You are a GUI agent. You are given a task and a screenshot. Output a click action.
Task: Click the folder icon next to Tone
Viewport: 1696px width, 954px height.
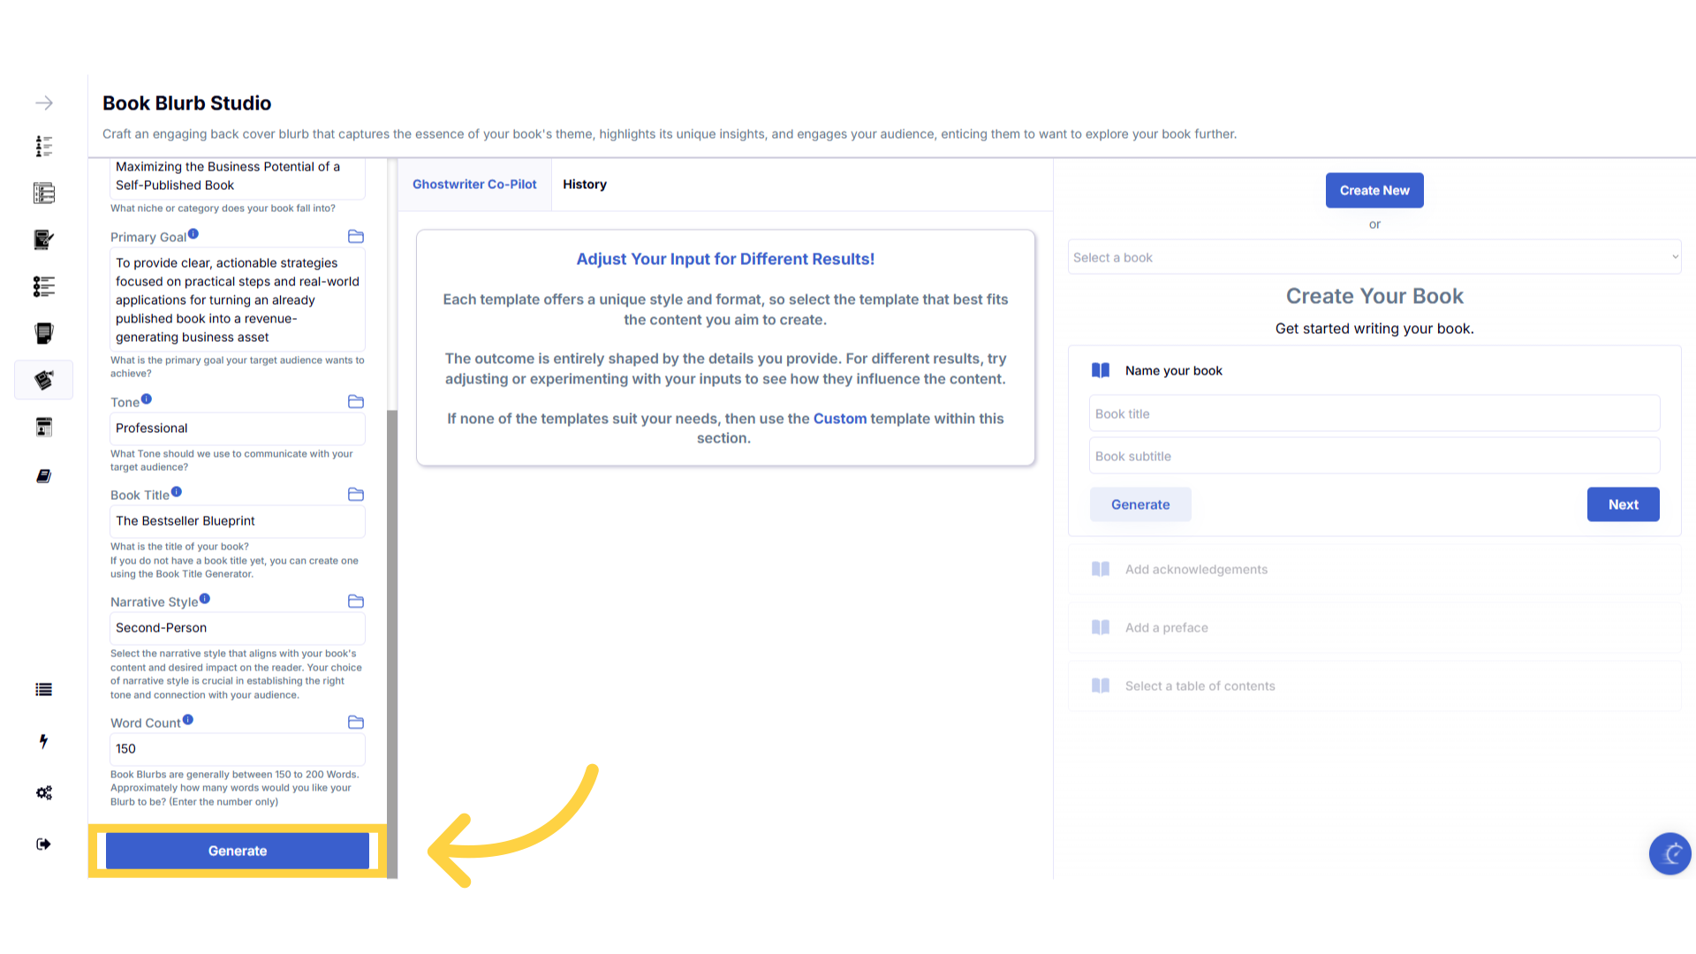pyautogui.click(x=356, y=402)
